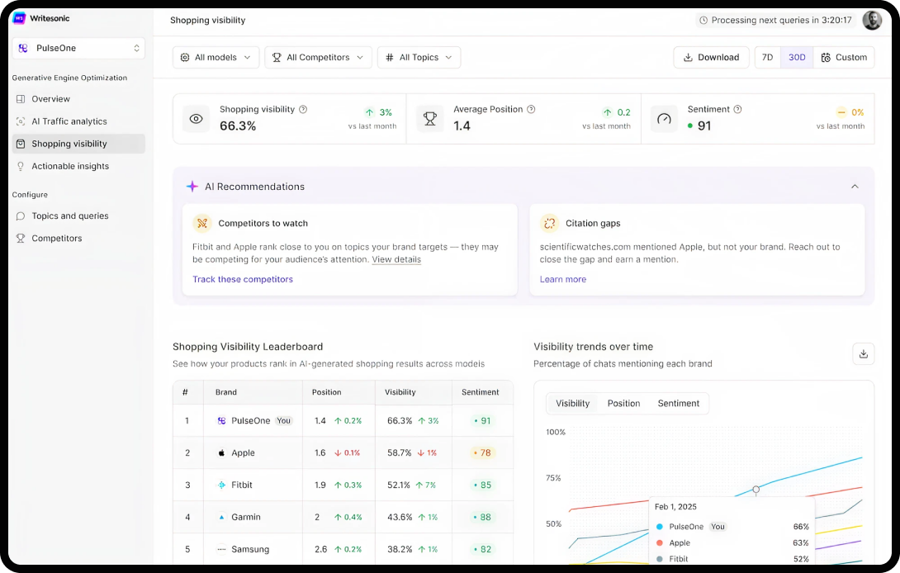The image size is (900, 573).
Task: Follow the Track these competitors link
Action: pos(243,279)
